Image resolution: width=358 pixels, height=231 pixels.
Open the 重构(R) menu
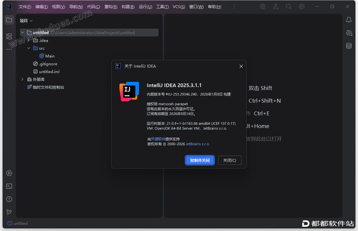[x=111, y=7]
